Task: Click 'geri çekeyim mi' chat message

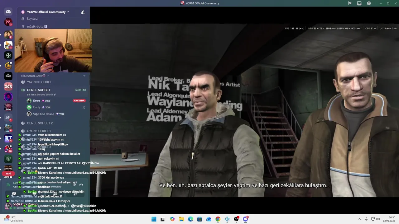Action: pyautogui.click(x=49, y=159)
